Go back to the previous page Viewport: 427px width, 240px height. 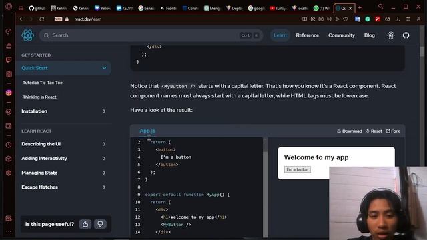(x=21, y=19)
